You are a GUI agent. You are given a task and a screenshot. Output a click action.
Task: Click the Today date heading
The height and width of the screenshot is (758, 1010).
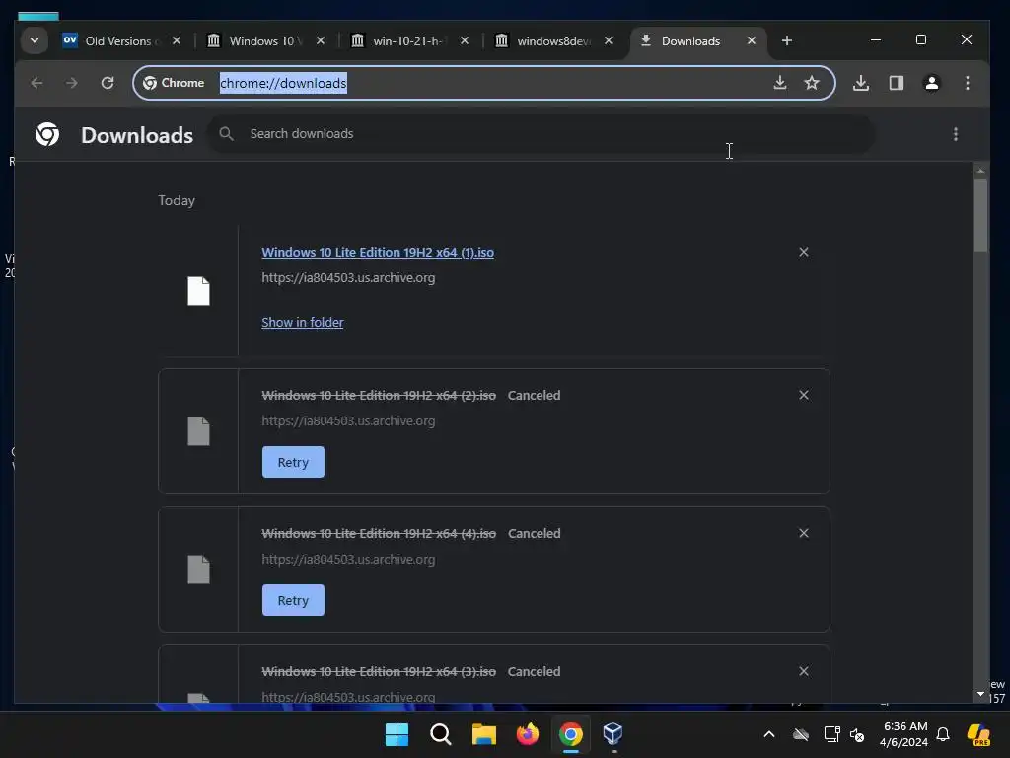tap(177, 200)
